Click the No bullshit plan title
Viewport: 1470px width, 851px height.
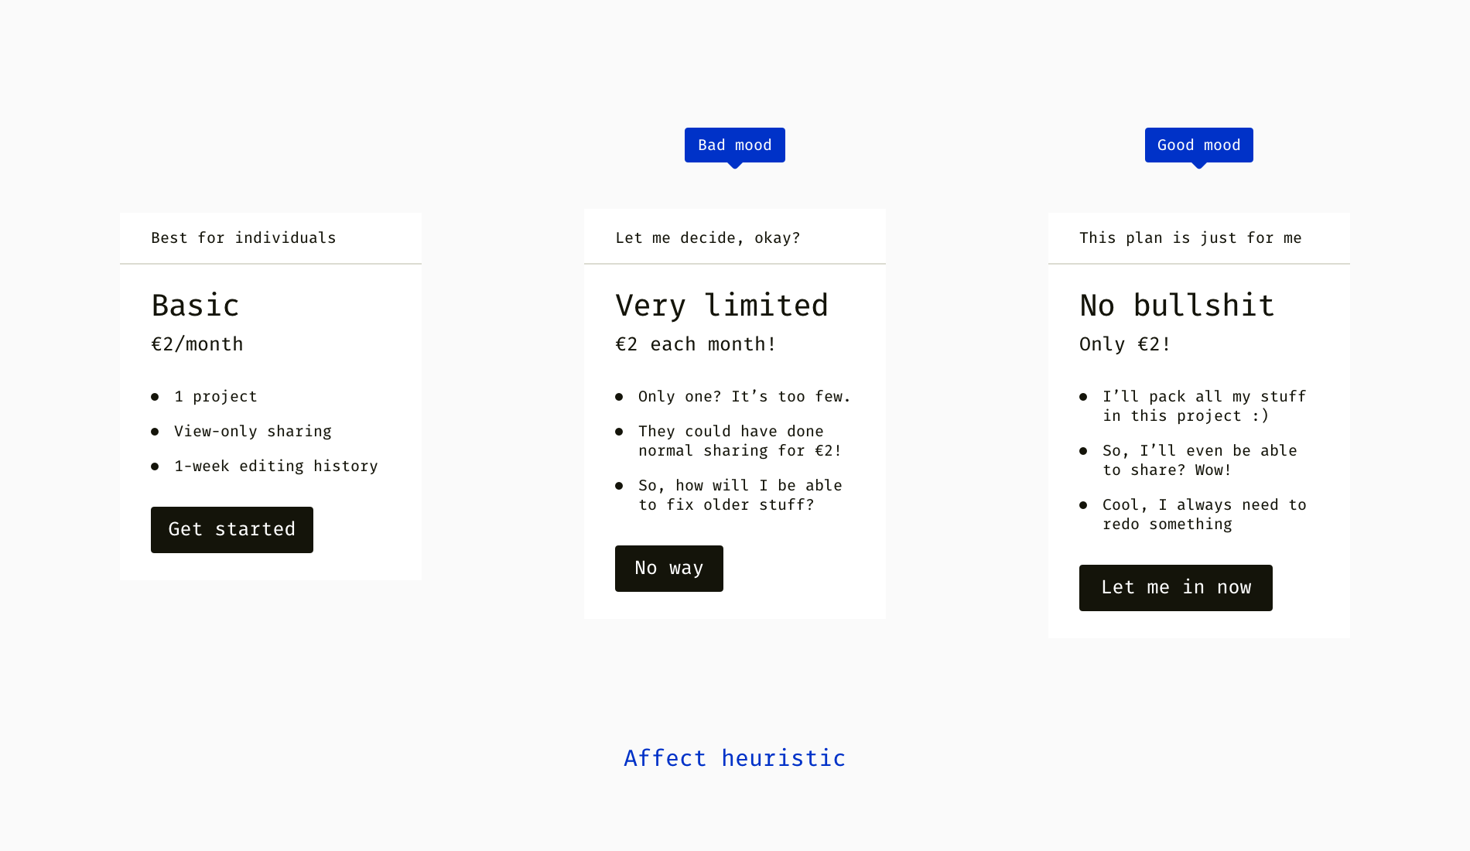[1177, 306]
